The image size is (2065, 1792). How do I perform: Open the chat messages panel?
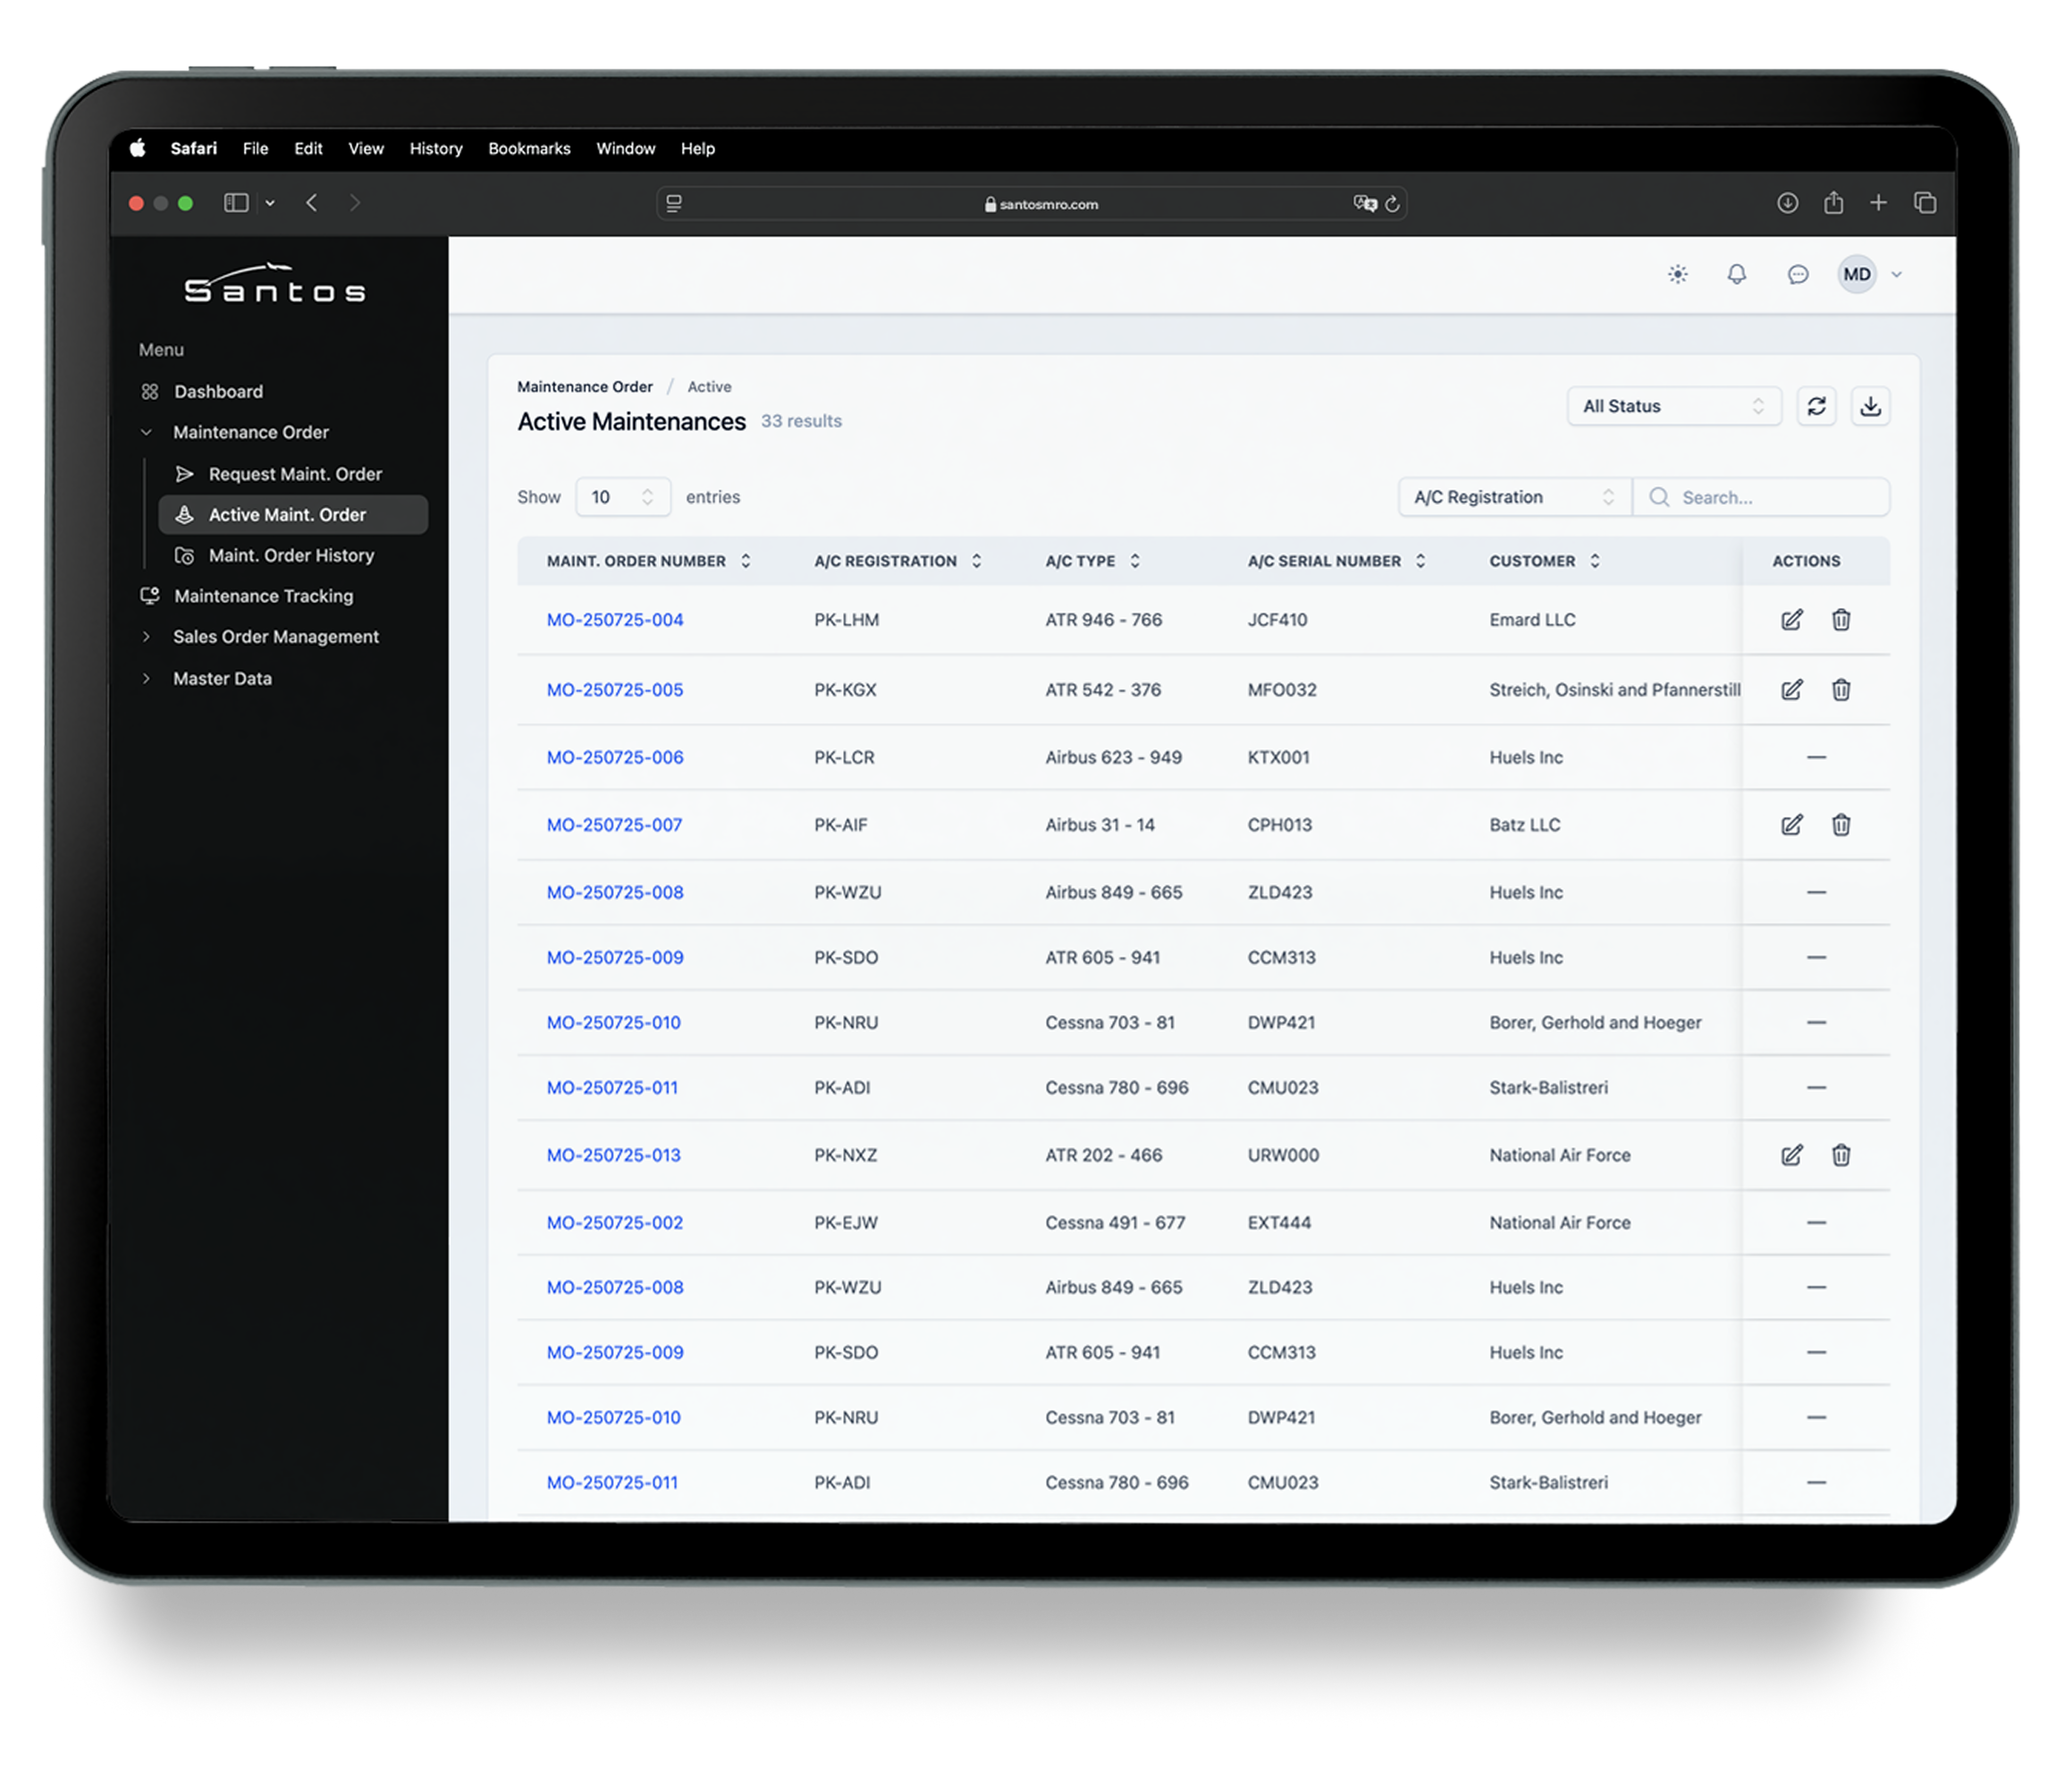click(1797, 274)
